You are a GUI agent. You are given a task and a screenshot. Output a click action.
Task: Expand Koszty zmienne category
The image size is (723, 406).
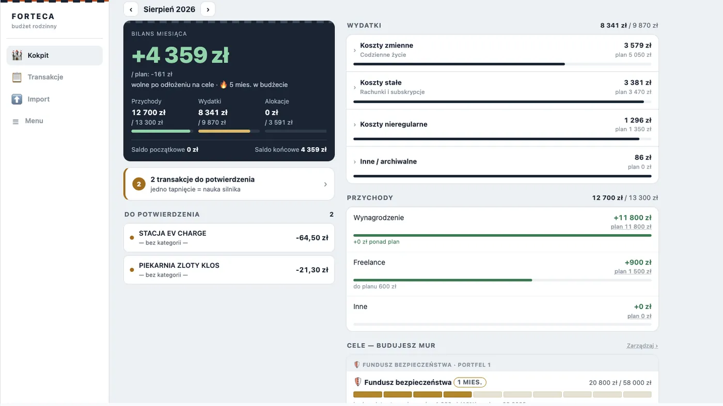[x=355, y=50]
